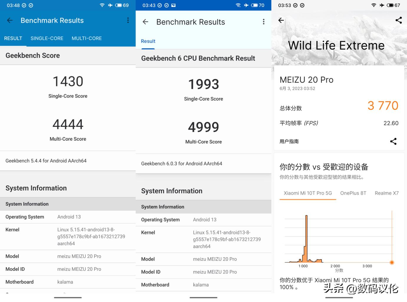This screenshot has width=407, height=302.
Task: Select the Result tab in Geekbench 6
Action: (x=148, y=41)
